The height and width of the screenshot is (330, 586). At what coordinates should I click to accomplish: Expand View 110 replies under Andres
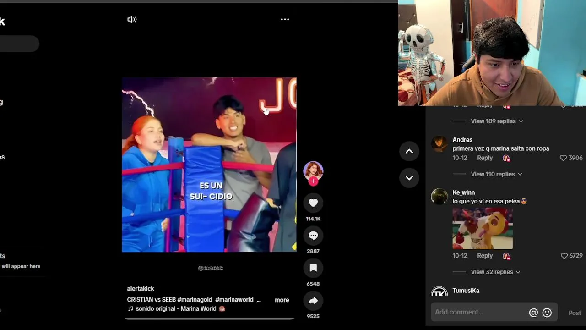click(496, 174)
